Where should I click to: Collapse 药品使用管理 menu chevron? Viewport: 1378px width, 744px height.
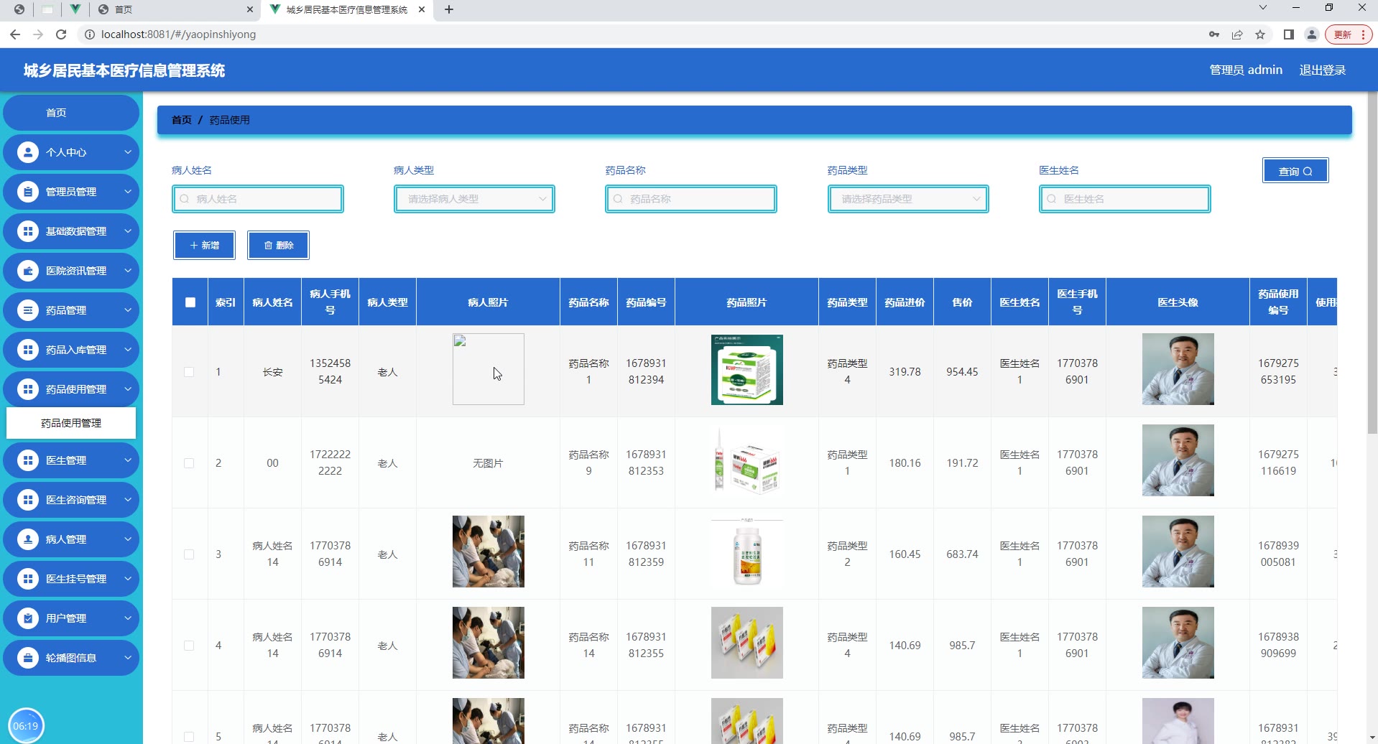coord(127,389)
